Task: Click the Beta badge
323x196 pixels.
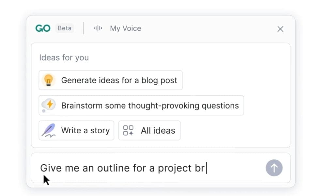Action: (65, 28)
